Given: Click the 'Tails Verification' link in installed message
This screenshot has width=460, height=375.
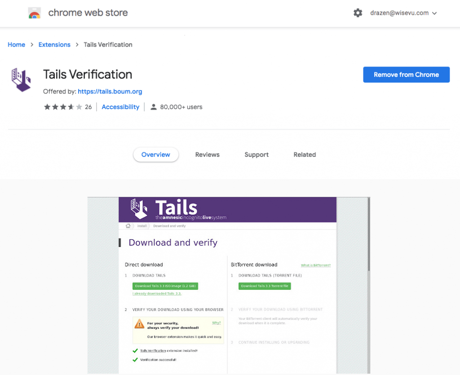Looking at the screenshot, I should click(153, 351).
